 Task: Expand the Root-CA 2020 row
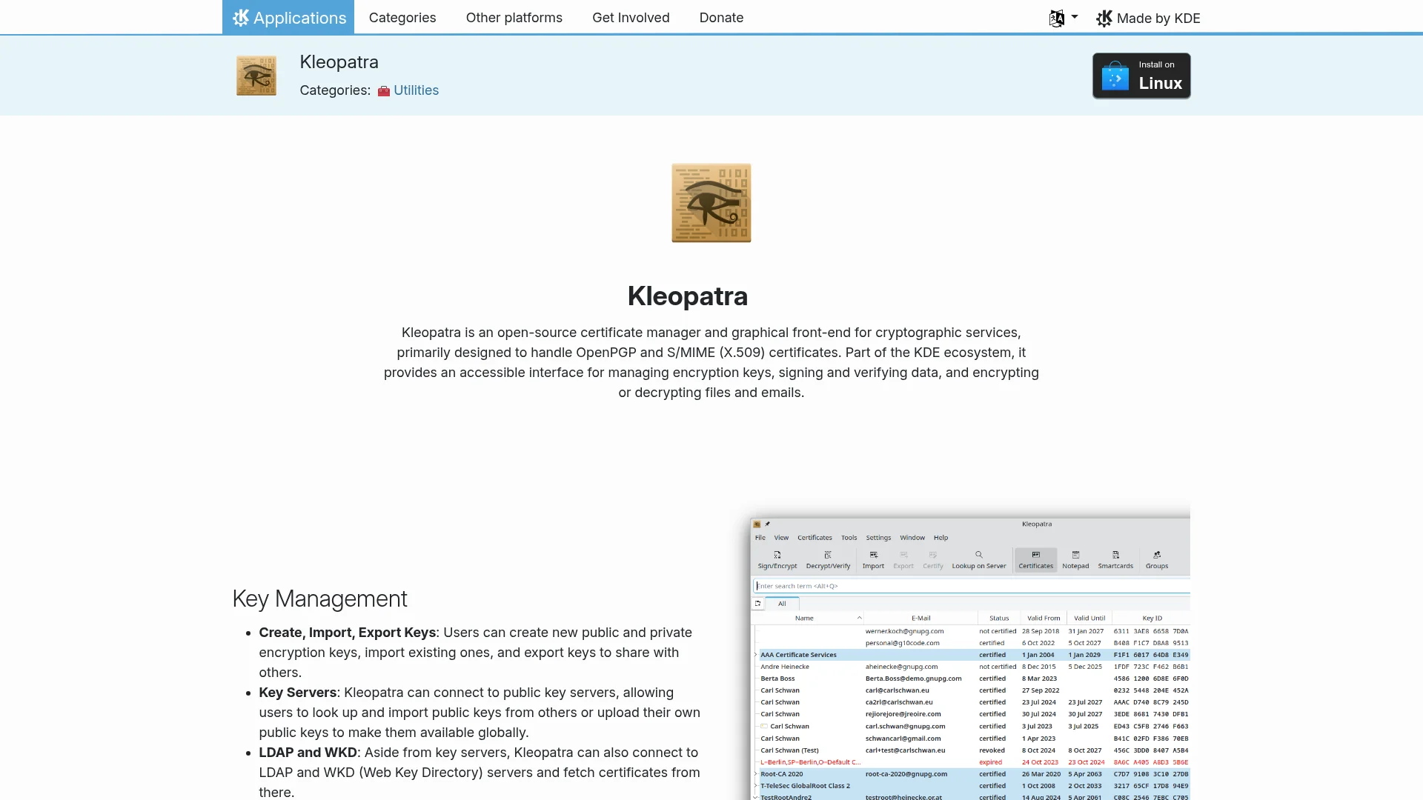click(x=756, y=774)
